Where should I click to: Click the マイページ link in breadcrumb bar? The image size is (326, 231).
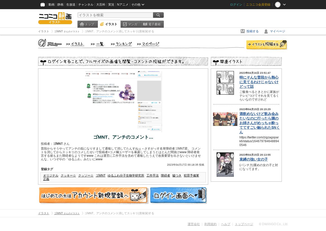tap(278, 31)
